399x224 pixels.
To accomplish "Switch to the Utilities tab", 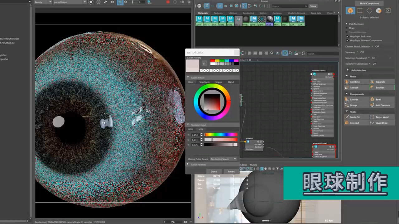I will [233, 13].
